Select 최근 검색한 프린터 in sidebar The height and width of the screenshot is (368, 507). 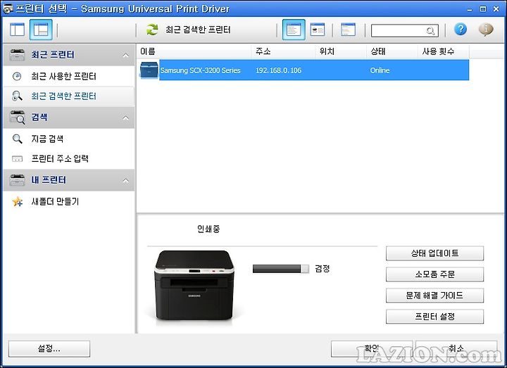pos(68,96)
